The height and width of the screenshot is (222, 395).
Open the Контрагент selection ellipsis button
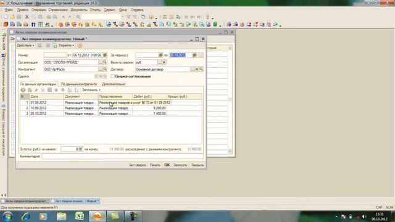(x=101, y=69)
